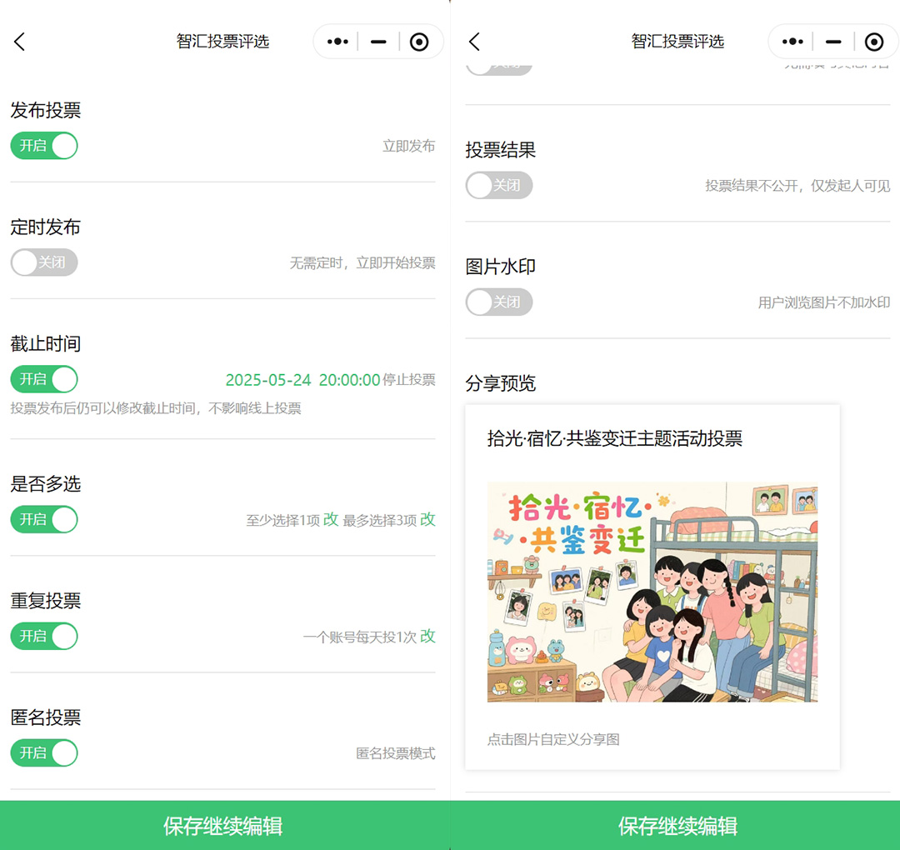This screenshot has height=850, width=900.
Task: Open the deadline date picker 2025-05-24
Action: point(268,380)
